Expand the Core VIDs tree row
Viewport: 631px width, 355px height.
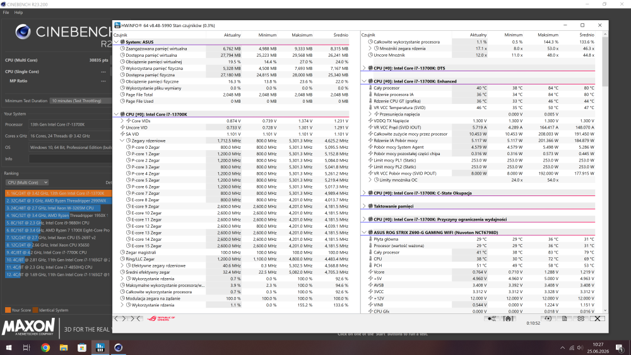pos(122,120)
